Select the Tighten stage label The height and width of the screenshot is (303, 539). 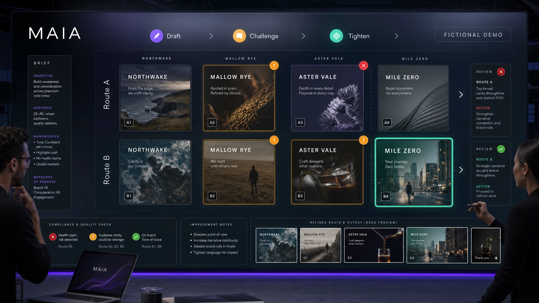tap(359, 36)
